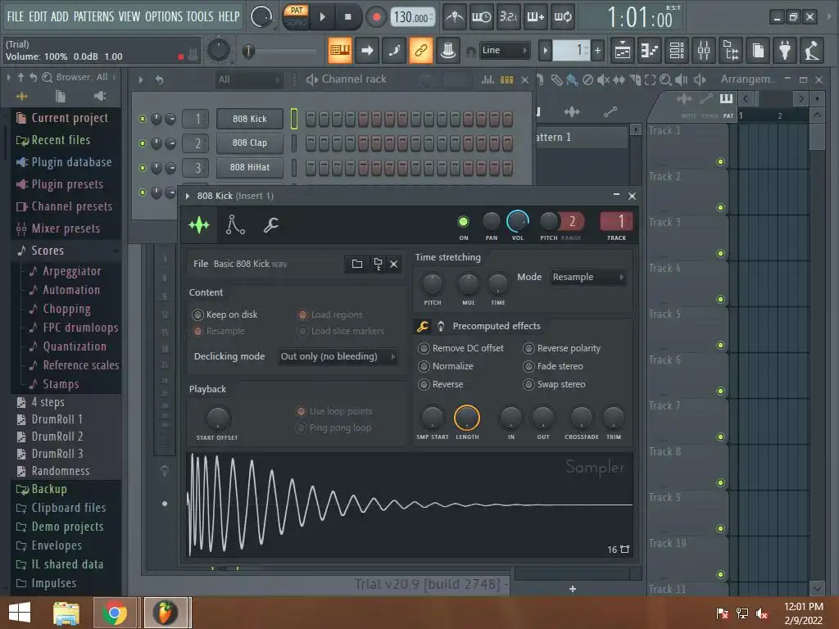
Task: Open the mixer toolbar icon
Action: coord(704,51)
